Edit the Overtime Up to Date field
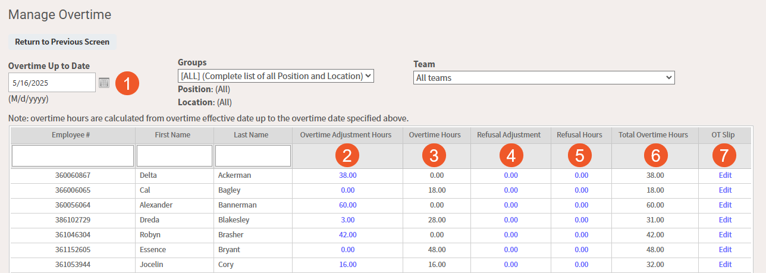Screen dimensions: 766x273 (x=52, y=83)
